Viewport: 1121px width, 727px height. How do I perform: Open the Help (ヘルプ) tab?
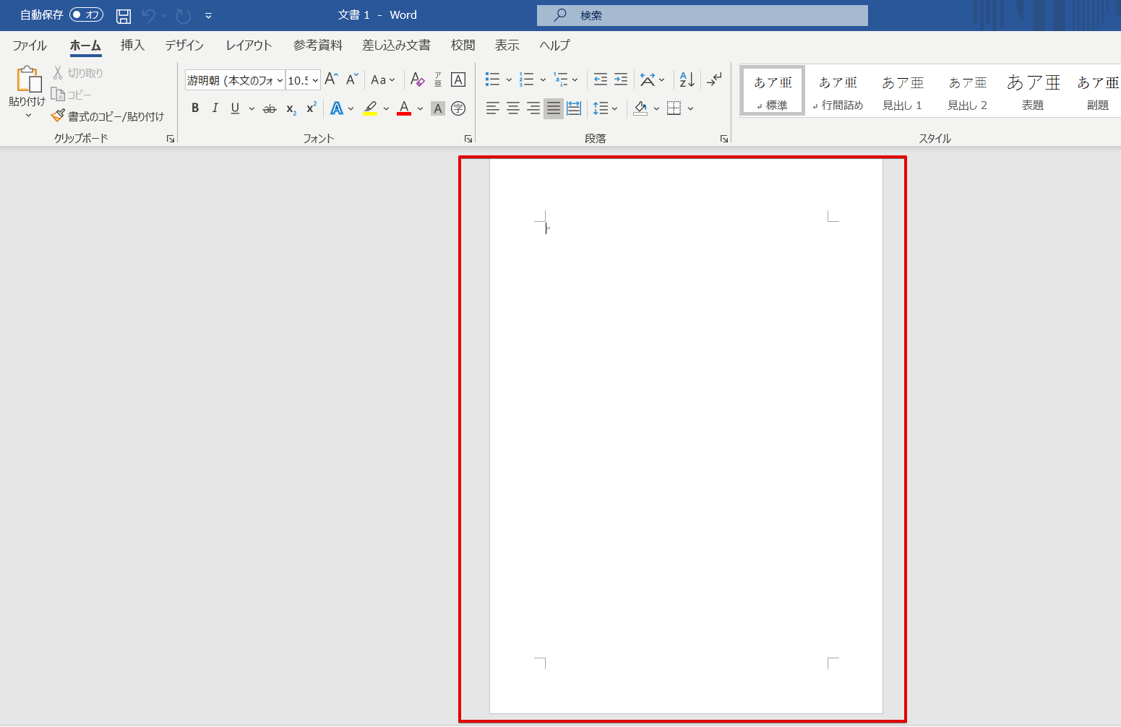point(554,46)
